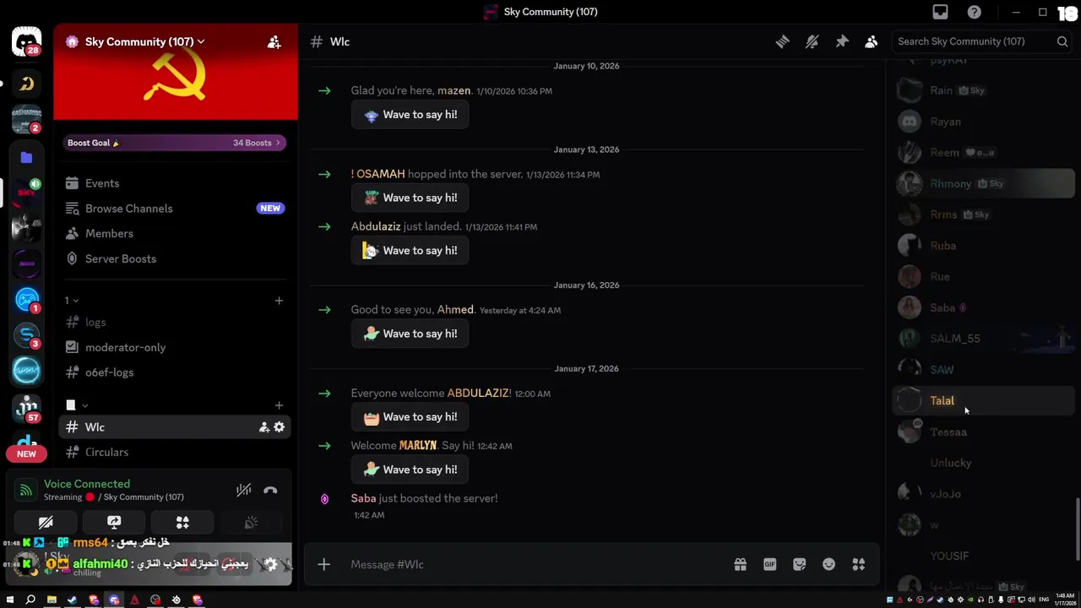Open the Threads icon in channel header

[782, 41]
